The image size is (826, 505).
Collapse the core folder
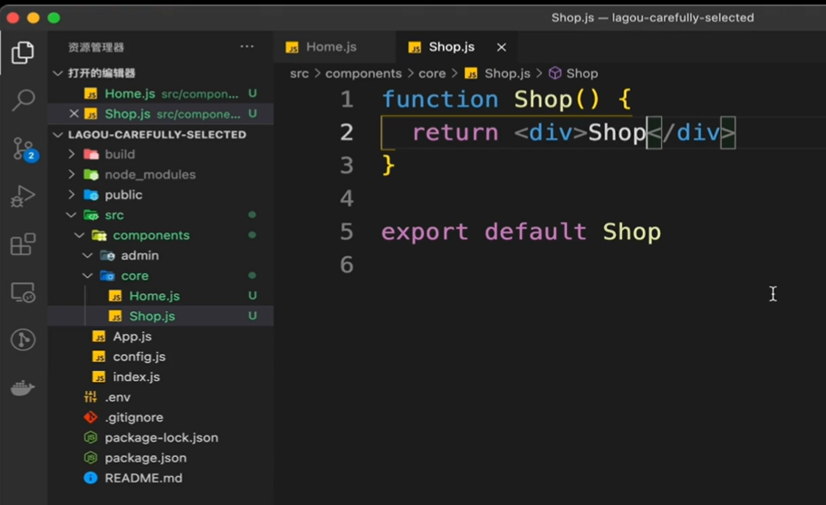pyautogui.click(x=88, y=276)
